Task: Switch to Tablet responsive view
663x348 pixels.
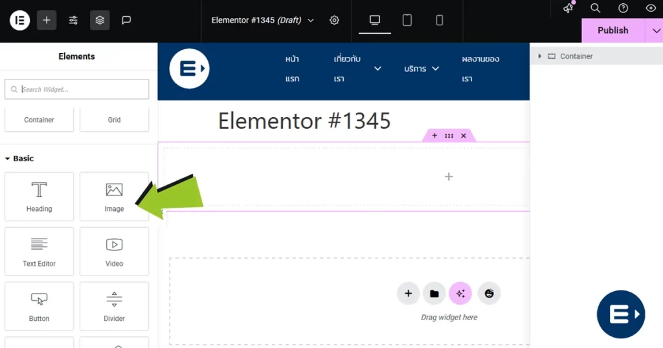Action: tap(407, 20)
